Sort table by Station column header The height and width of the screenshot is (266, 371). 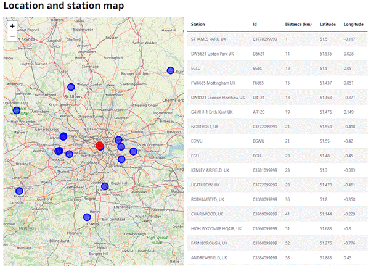point(198,25)
